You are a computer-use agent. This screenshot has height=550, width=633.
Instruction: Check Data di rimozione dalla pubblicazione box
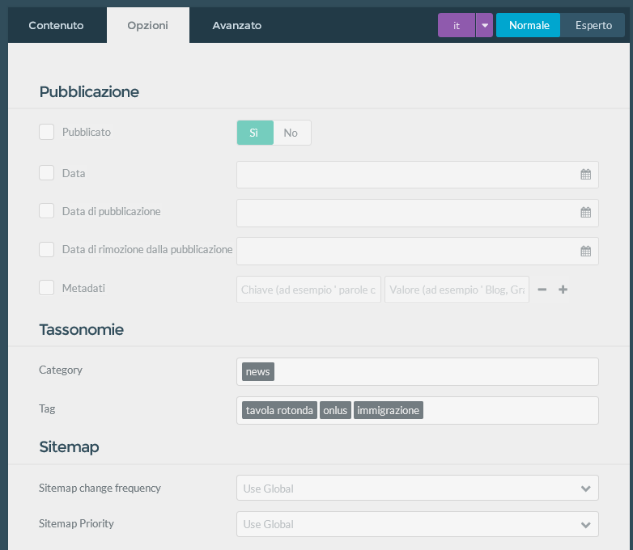tap(46, 249)
